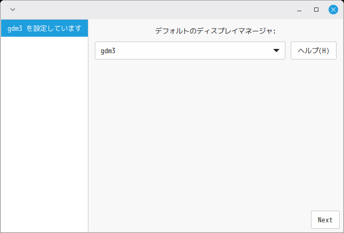Maximize the configuration dialog window
Image resolution: width=344 pixels, height=233 pixels.
[x=316, y=10]
